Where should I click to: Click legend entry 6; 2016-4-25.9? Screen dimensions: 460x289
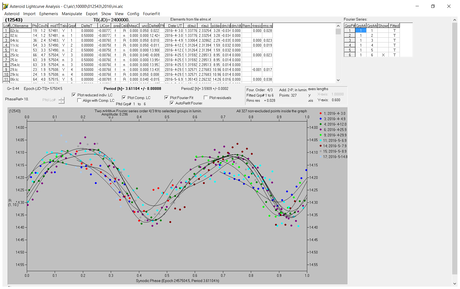tap(333, 130)
